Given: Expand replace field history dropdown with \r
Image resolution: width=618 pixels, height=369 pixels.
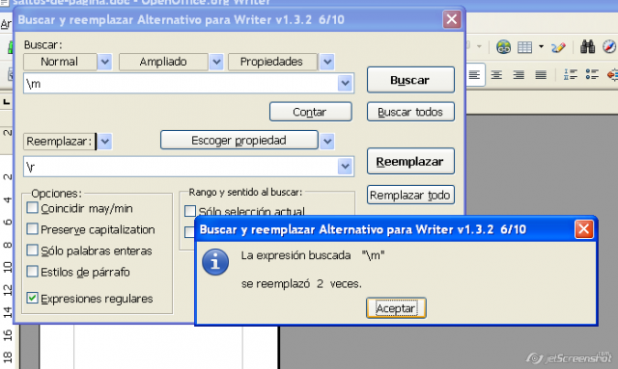Looking at the screenshot, I should pos(345,167).
